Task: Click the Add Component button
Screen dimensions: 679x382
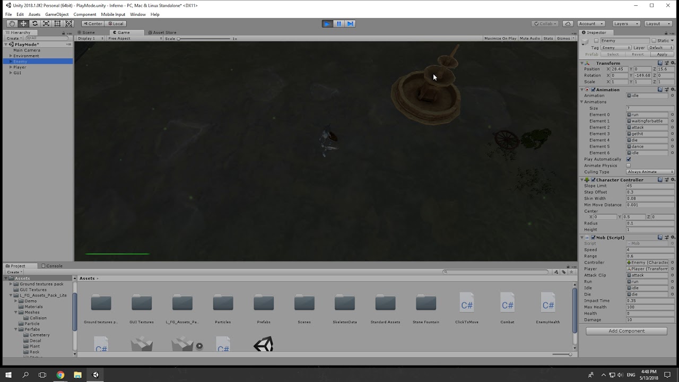Action: 626,331
